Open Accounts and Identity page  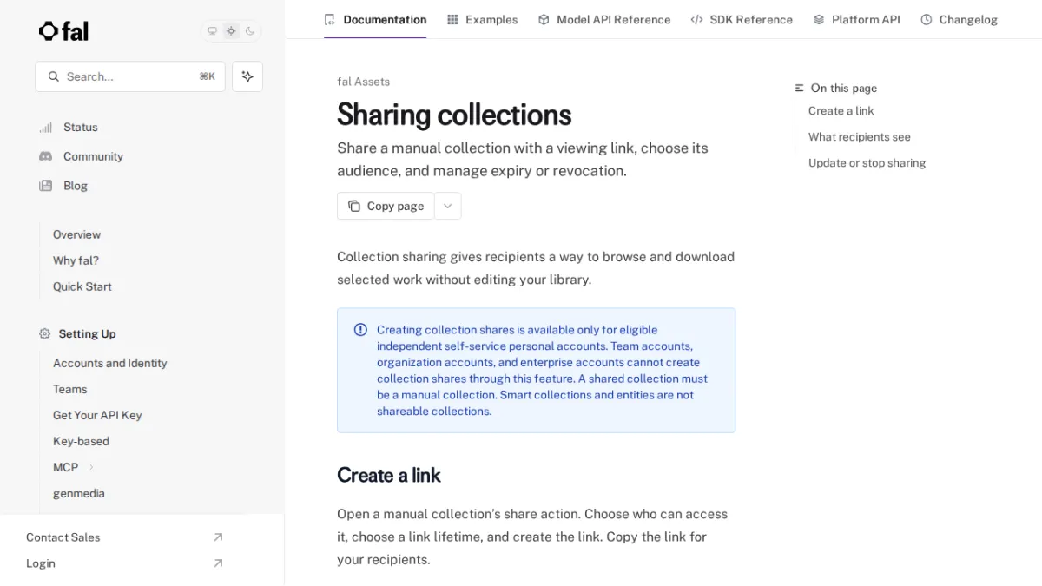(109, 363)
